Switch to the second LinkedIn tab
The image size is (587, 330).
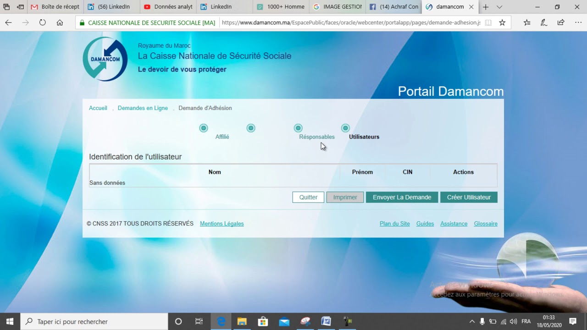(224, 7)
